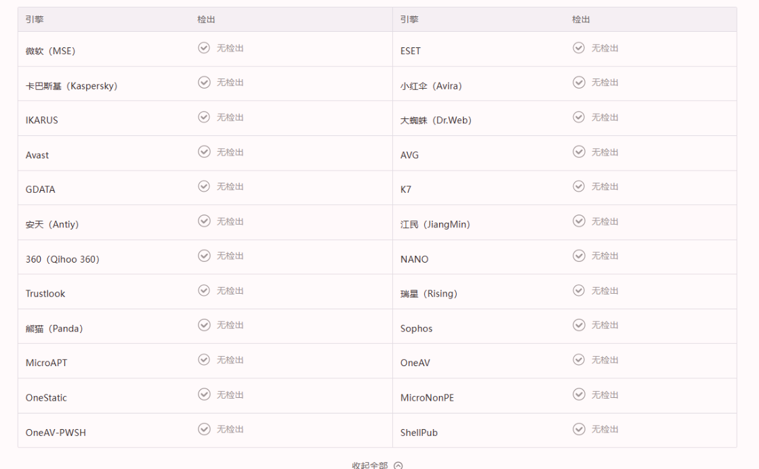
Task: Click 无检出 text in the NANO row
Action: pyautogui.click(x=604, y=256)
